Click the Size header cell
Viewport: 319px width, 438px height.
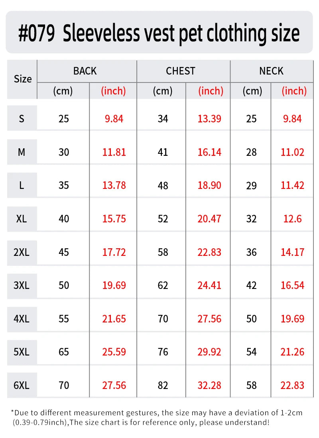click(x=22, y=79)
